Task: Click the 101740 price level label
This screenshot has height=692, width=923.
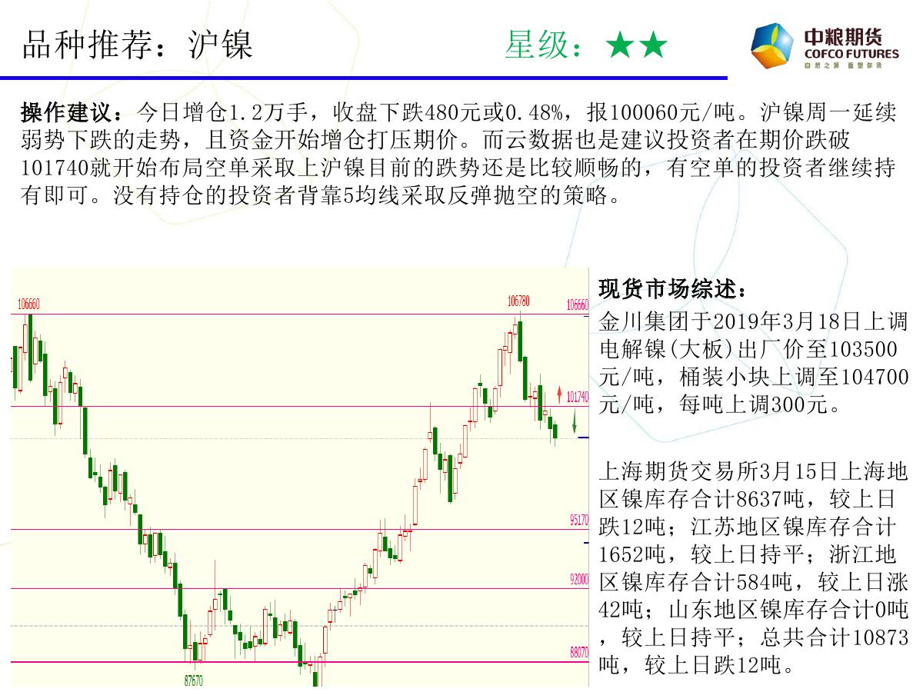Action: tap(578, 398)
